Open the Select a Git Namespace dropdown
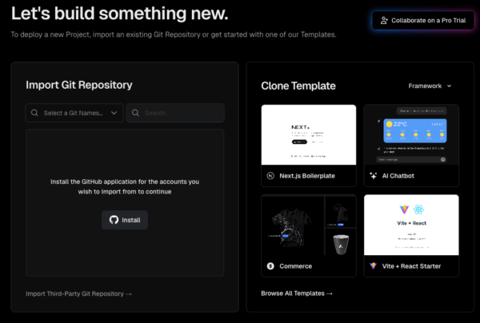 (x=74, y=113)
